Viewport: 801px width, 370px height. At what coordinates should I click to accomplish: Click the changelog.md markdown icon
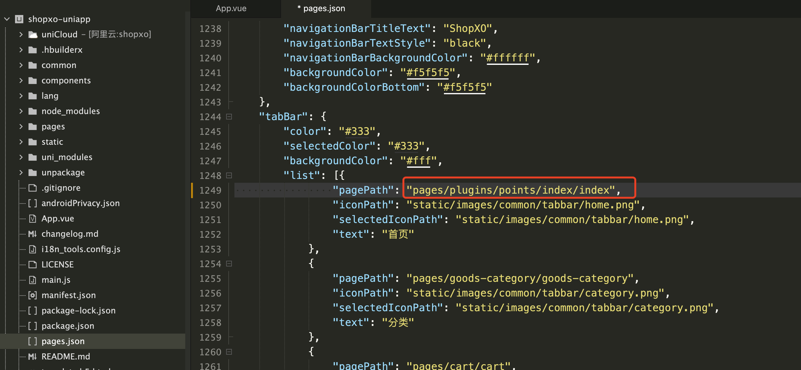coord(33,234)
